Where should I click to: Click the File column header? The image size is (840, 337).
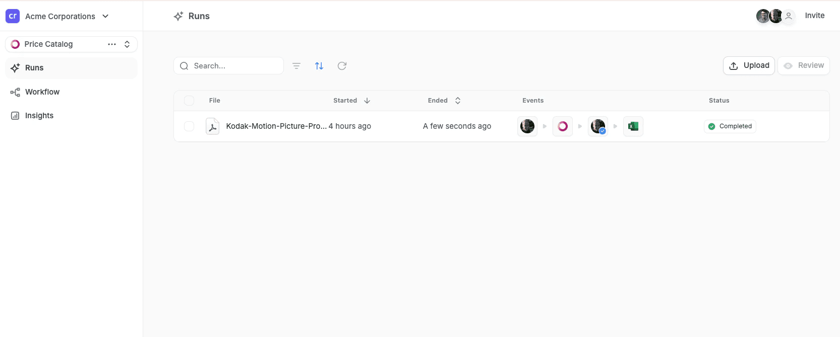215,101
